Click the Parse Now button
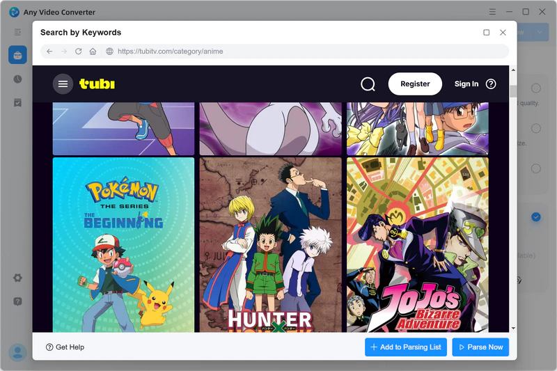The height and width of the screenshot is (371, 557). 480,347
